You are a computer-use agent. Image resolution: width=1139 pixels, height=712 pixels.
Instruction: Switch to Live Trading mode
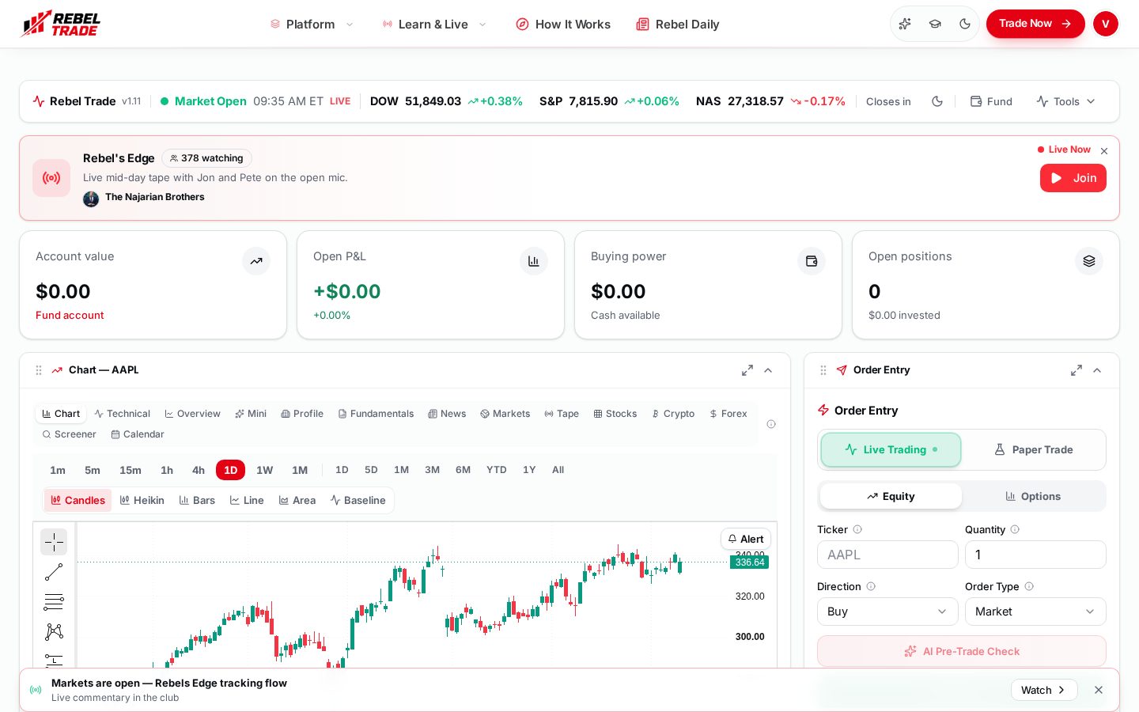[891, 449]
